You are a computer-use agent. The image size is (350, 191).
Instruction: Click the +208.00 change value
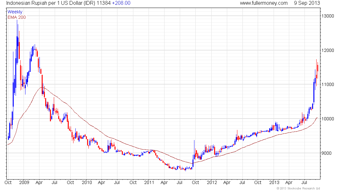pos(121,3)
